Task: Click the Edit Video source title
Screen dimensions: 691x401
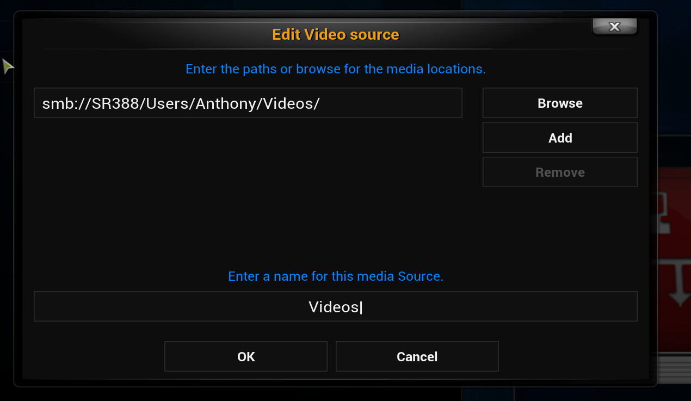Action: point(335,35)
